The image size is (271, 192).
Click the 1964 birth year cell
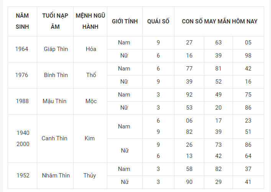pyautogui.click(x=22, y=49)
